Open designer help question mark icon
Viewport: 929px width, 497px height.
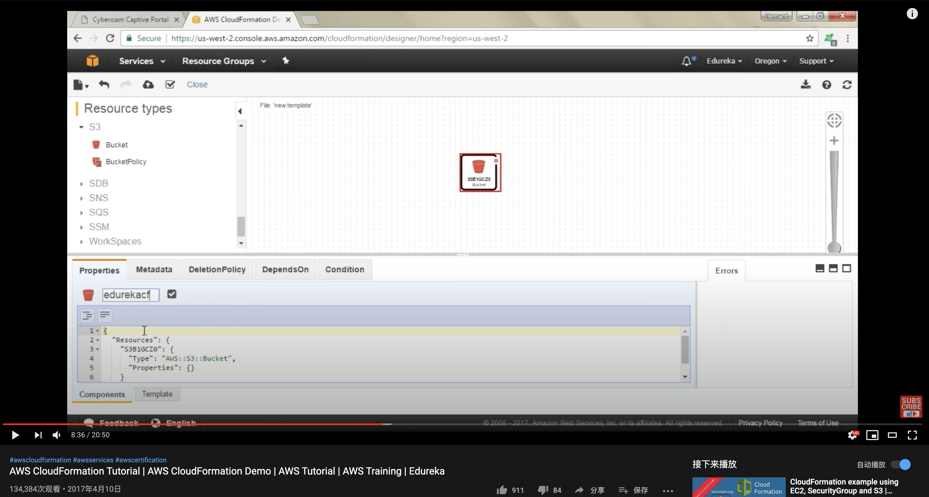click(826, 84)
